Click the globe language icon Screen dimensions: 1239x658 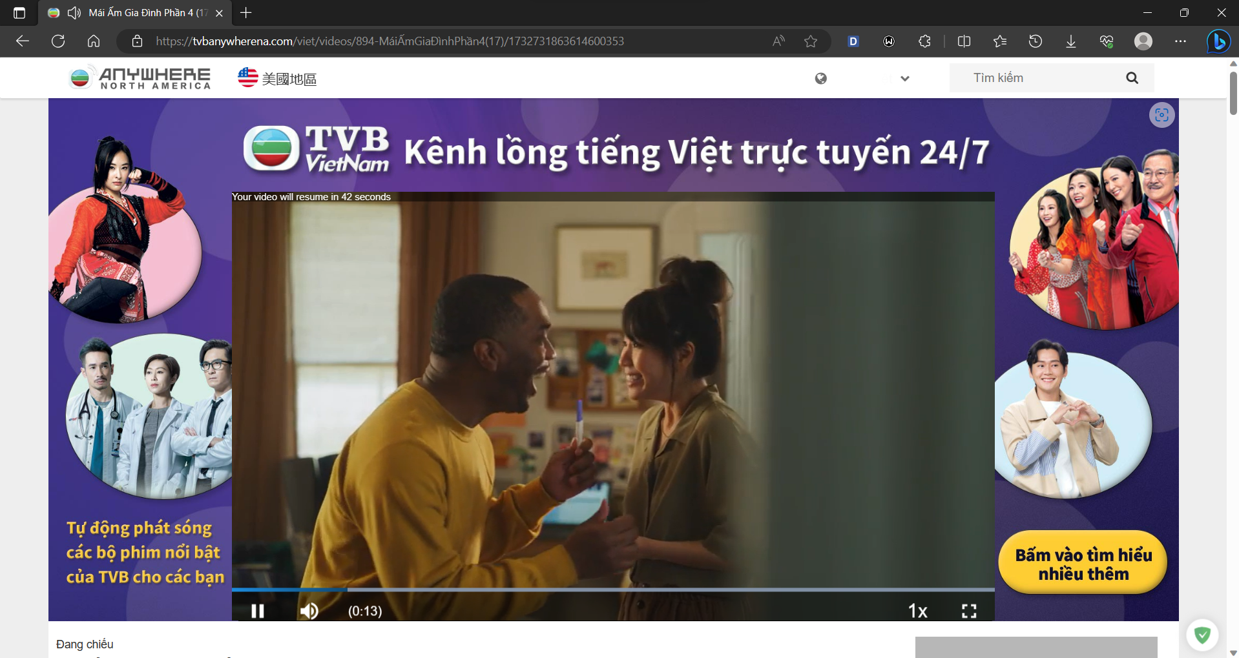(x=820, y=79)
